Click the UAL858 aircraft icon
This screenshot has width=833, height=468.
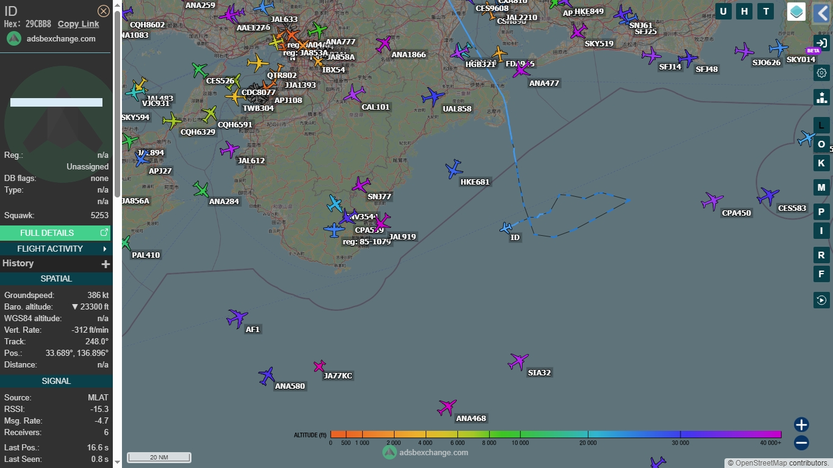(433, 97)
